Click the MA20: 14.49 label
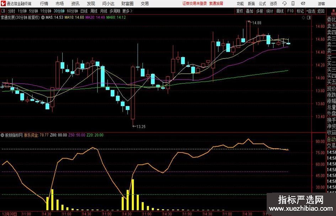The height and width of the screenshot is (216, 336). point(95,17)
